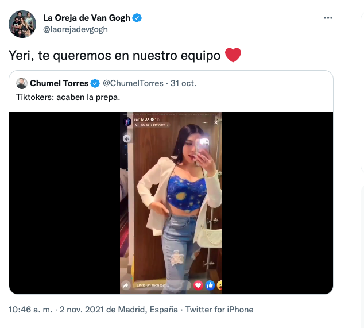Click the 'Toca para probarlo' effect chip
This screenshot has height=328, width=364.
[152, 125]
